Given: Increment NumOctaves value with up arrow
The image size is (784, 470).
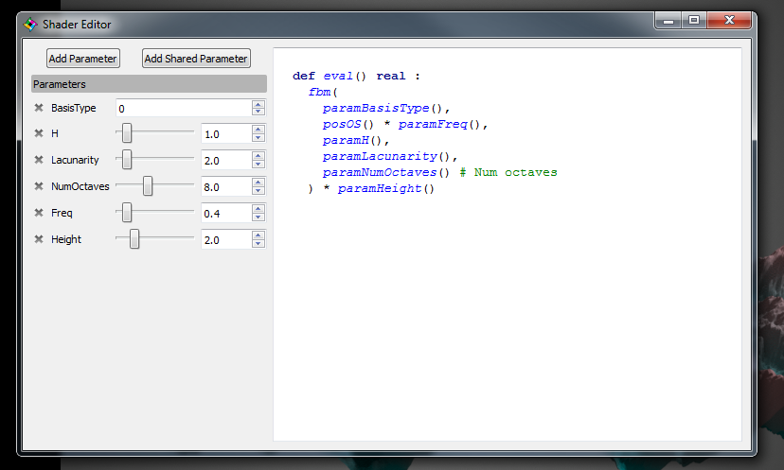Looking at the screenshot, I should (258, 183).
